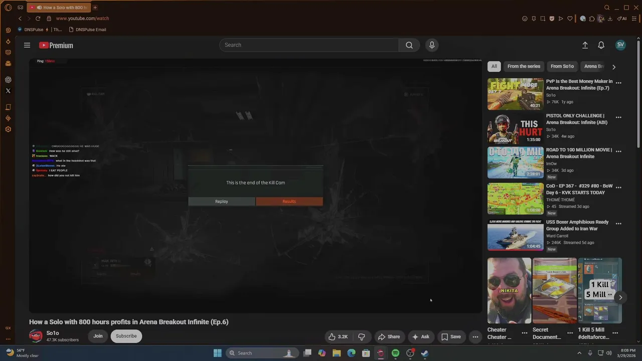Image resolution: width=642 pixels, height=361 pixels.
Task: Open the browser AI button
Action: [x=622, y=19]
